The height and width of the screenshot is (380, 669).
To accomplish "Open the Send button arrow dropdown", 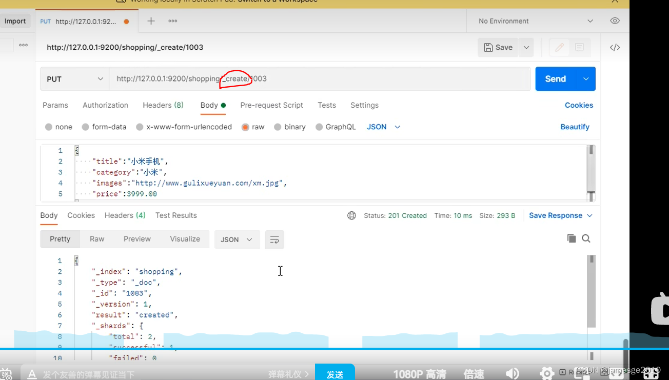I will [586, 79].
